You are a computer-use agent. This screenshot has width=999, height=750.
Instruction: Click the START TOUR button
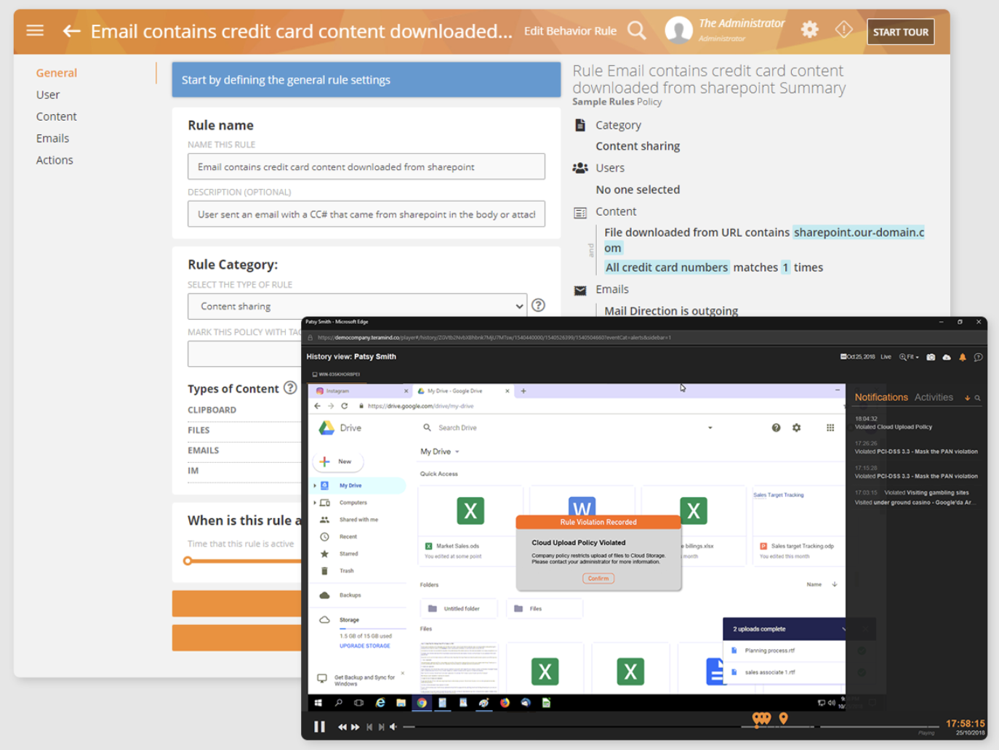pos(900,32)
